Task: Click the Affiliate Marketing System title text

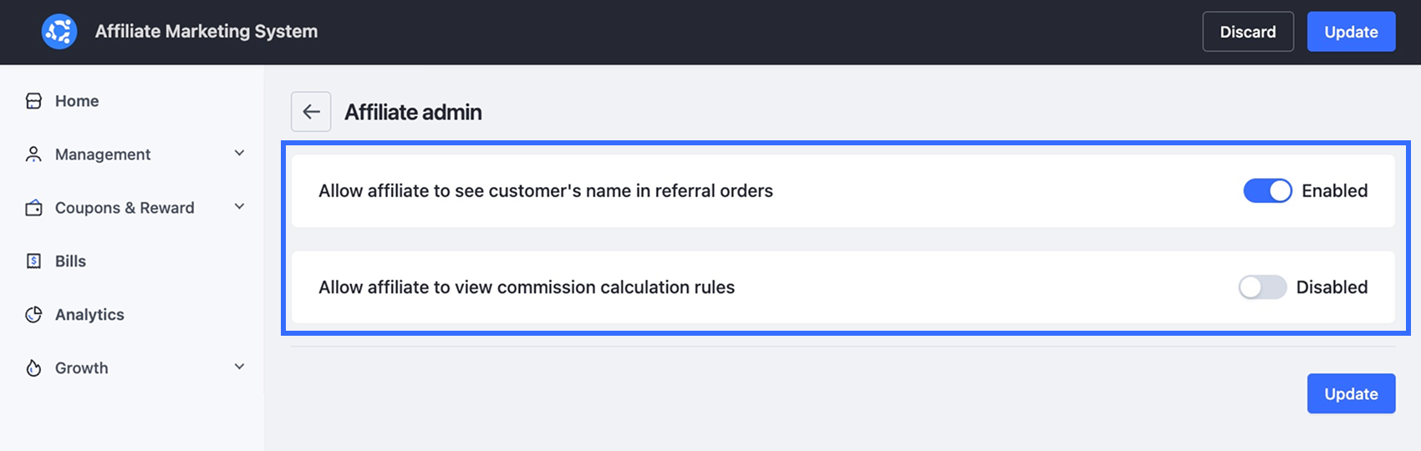Action: coord(206,32)
